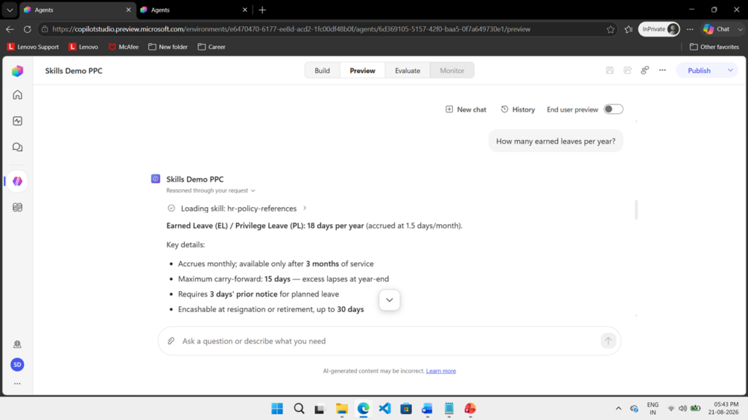Click the scroll-to-bottom chevron button
This screenshot has height=420, width=748.
[389, 300]
